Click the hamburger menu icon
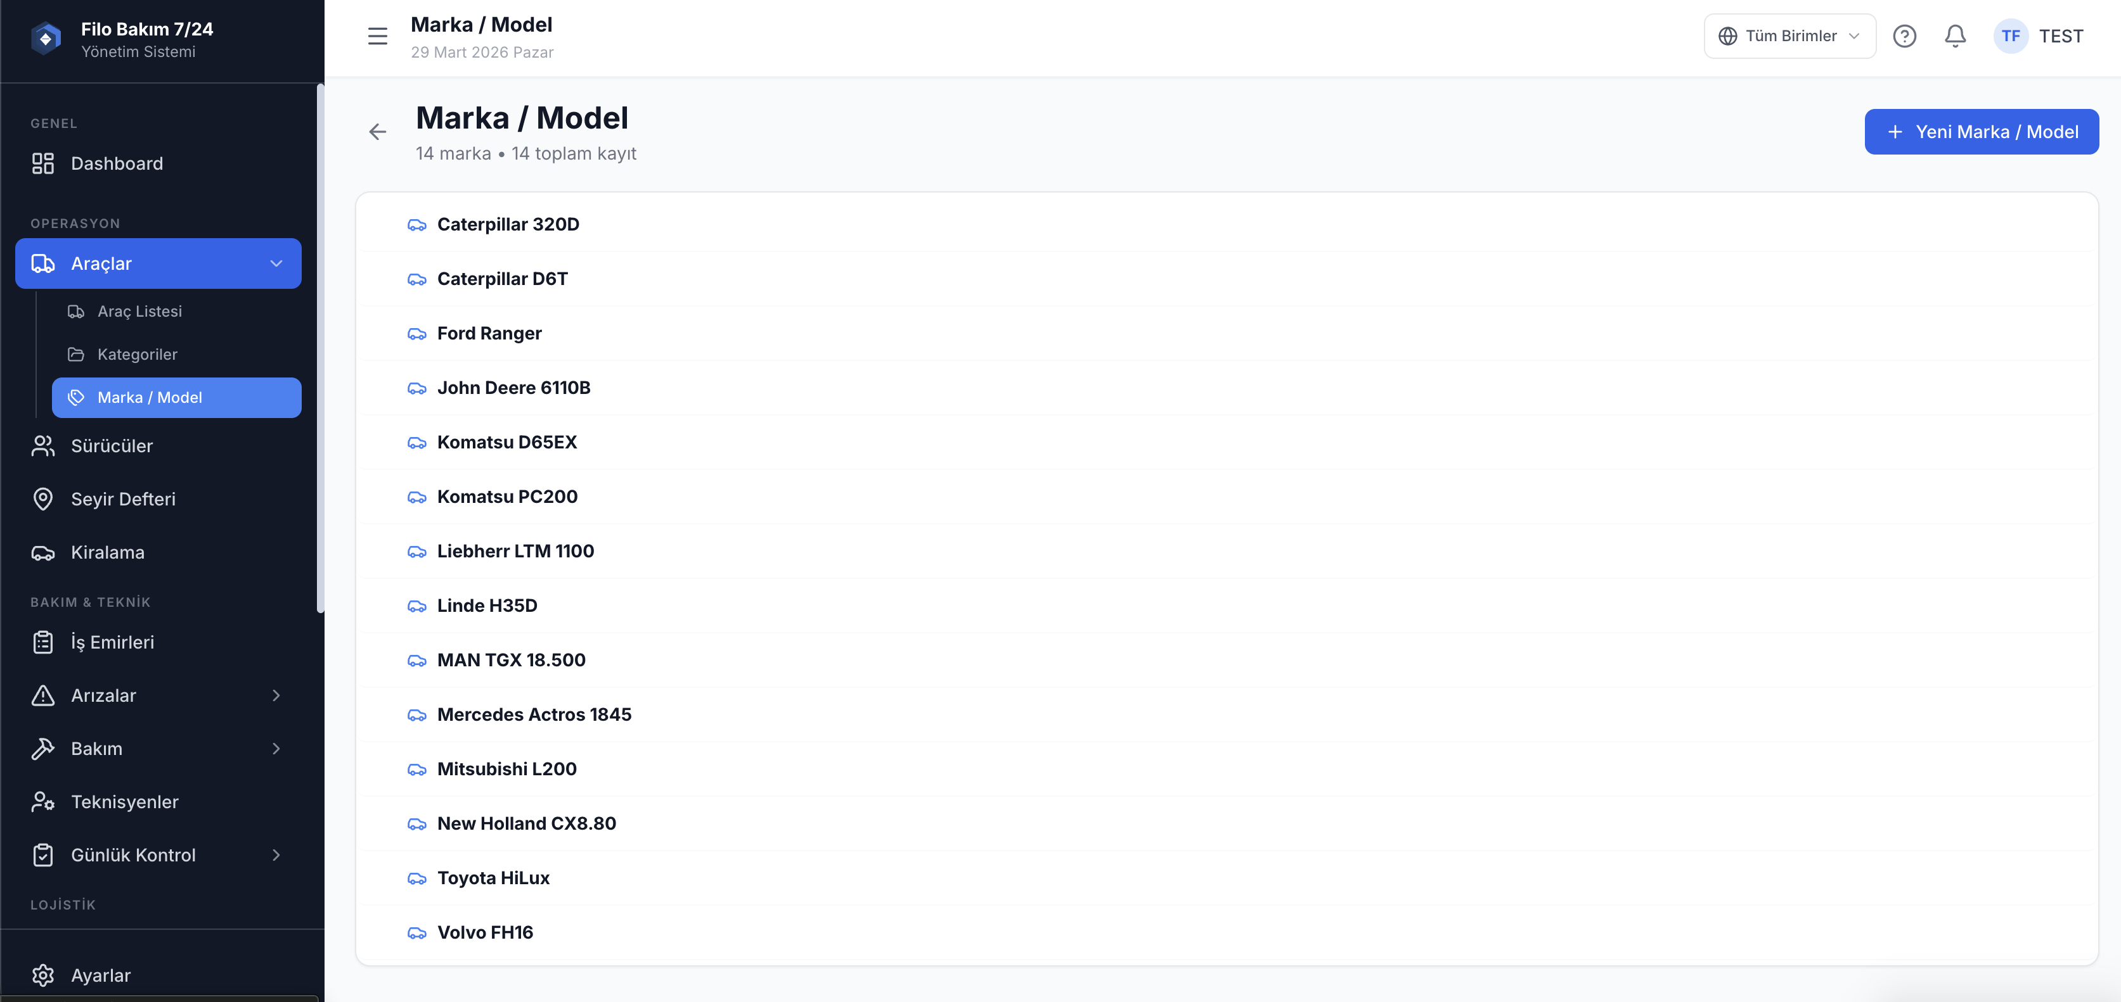This screenshot has width=2121, height=1002. [x=377, y=36]
